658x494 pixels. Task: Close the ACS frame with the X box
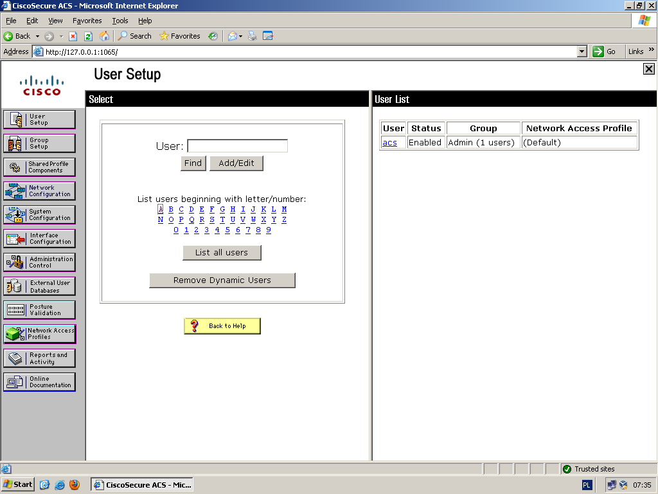click(x=649, y=69)
